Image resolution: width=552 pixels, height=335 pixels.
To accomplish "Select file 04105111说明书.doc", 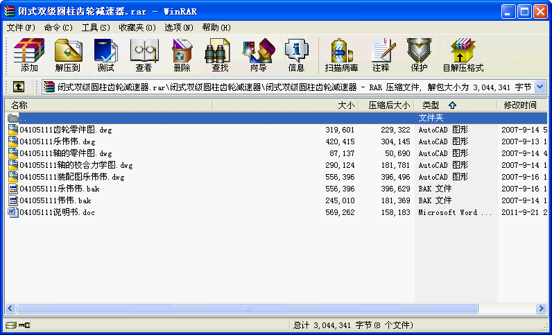I will tap(58, 212).
